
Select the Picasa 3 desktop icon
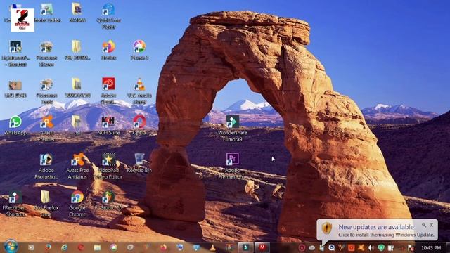pos(139,50)
